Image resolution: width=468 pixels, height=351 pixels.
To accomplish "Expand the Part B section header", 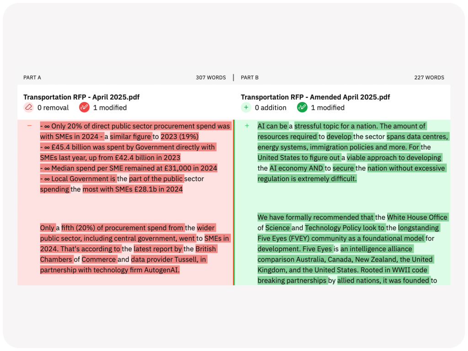I will [250, 77].
